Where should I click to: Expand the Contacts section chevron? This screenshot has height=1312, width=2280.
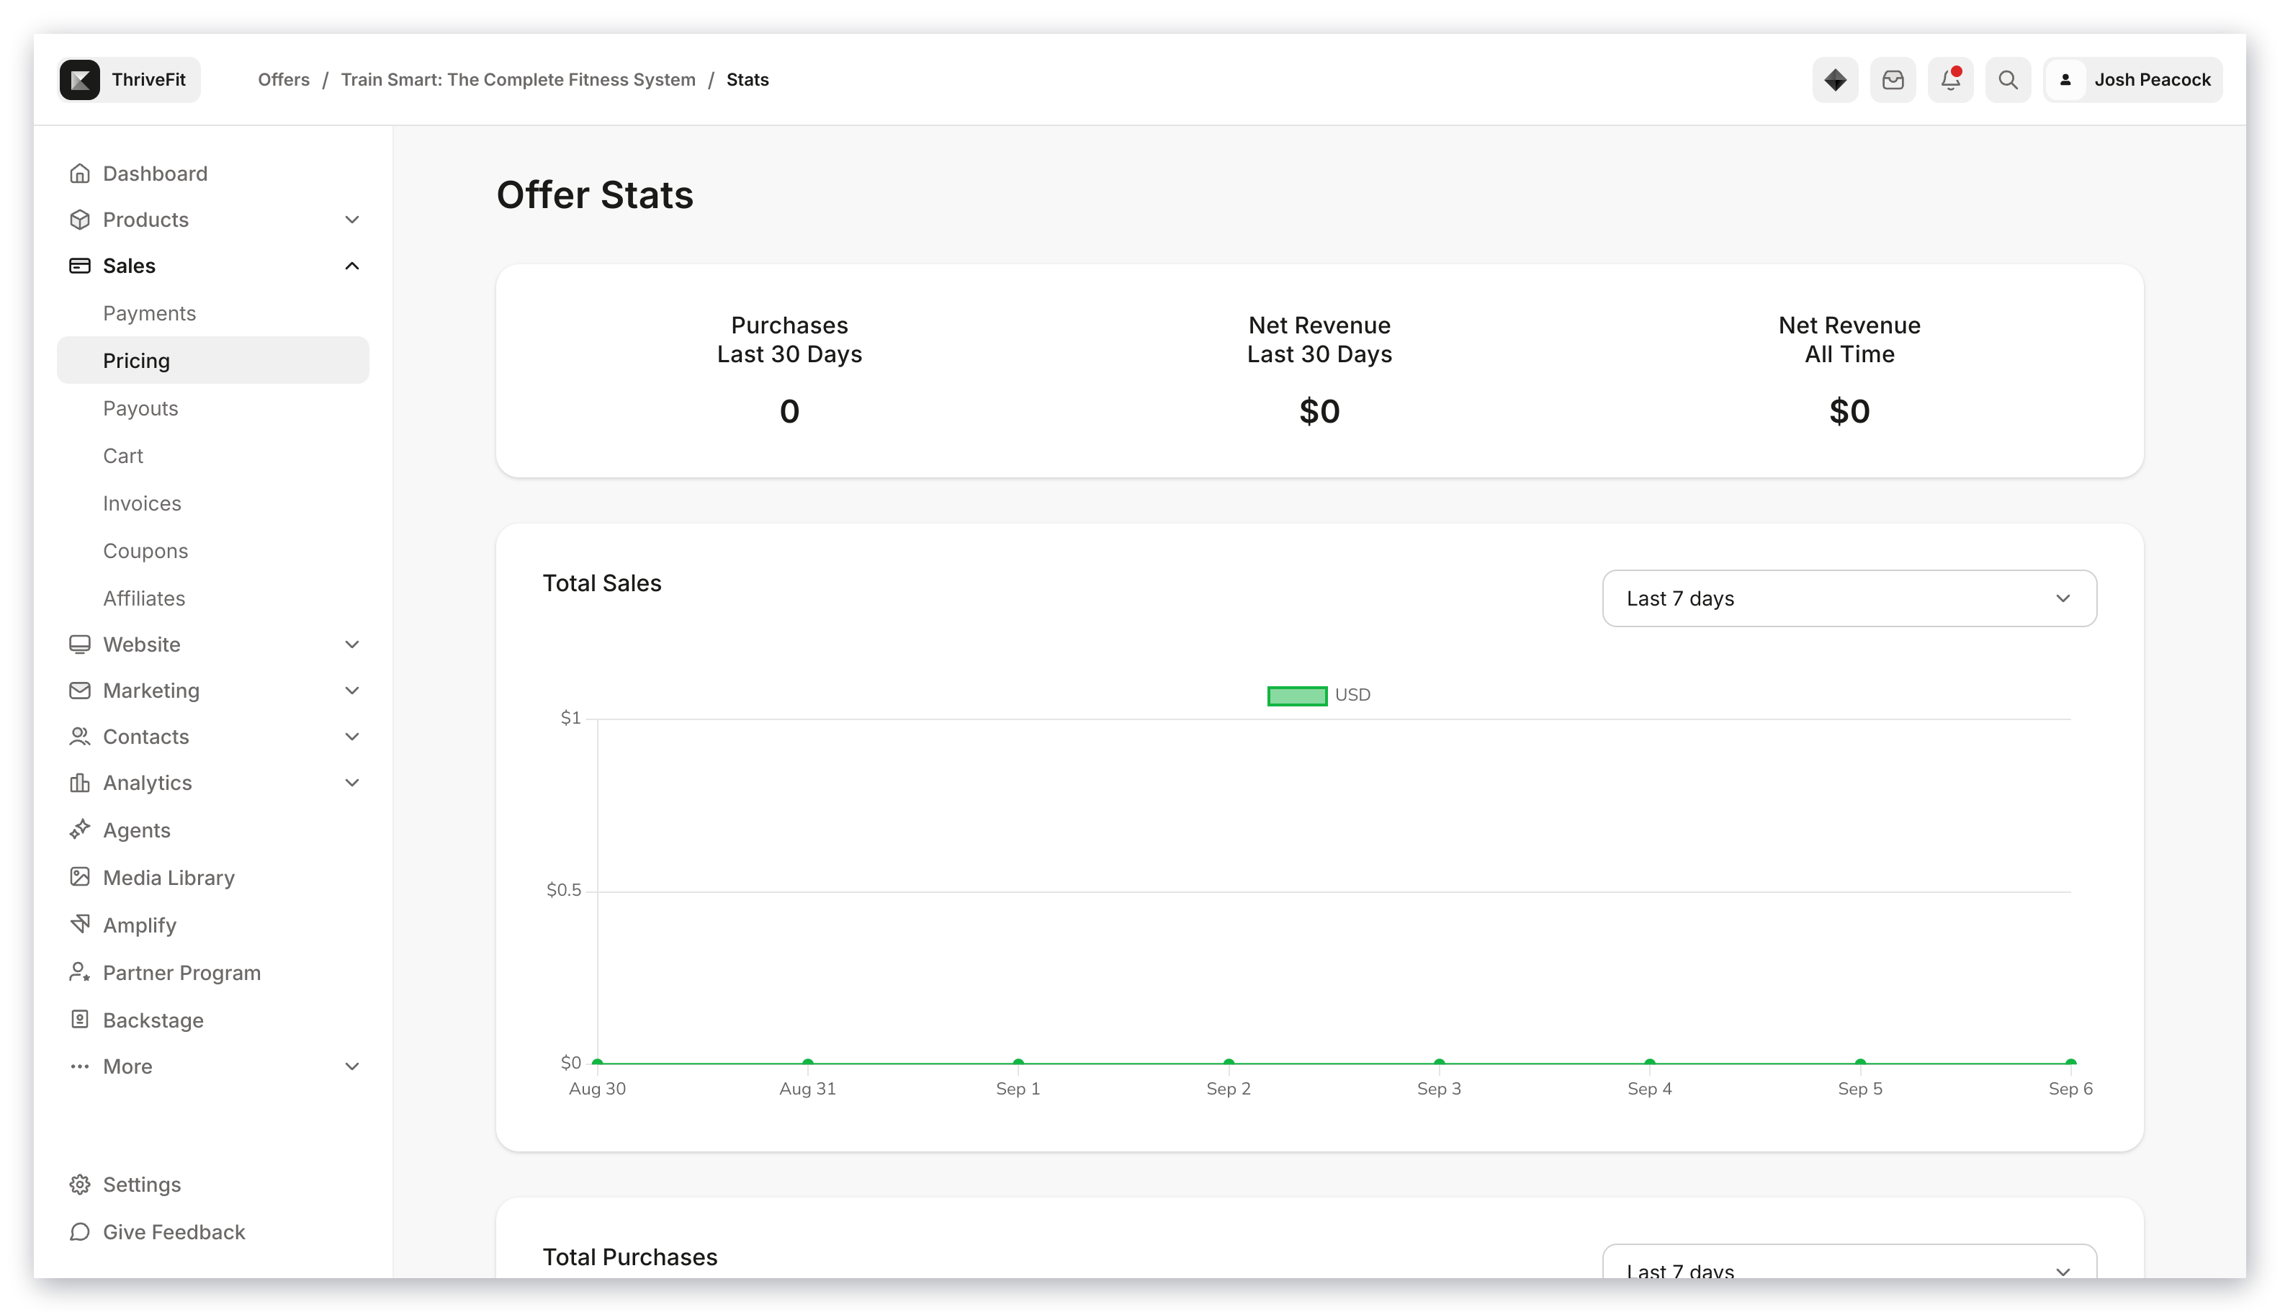point(351,736)
